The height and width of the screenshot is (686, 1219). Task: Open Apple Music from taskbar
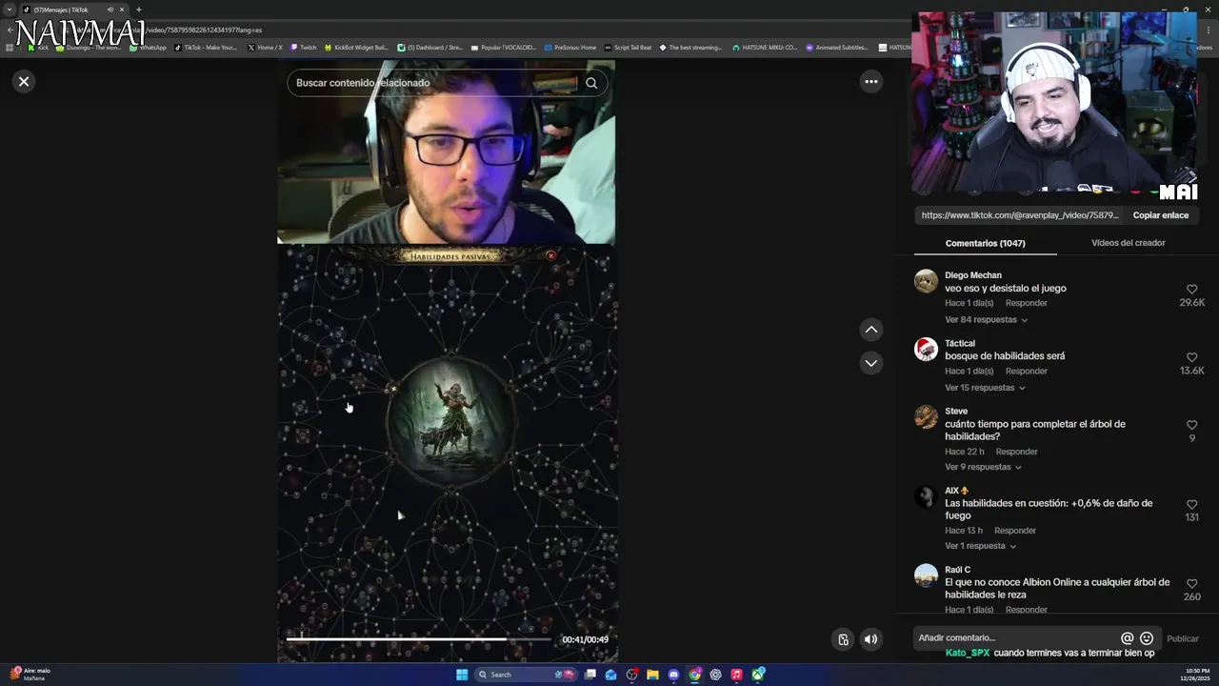tap(736, 675)
